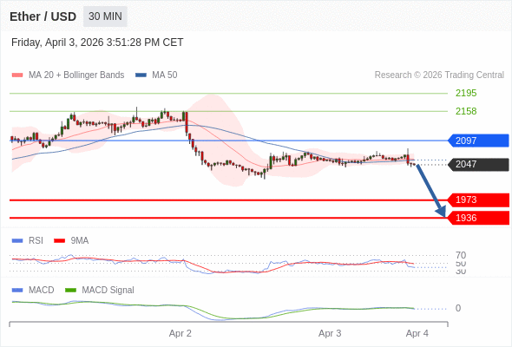Click the RSI 70 level label

click(x=461, y=255)
